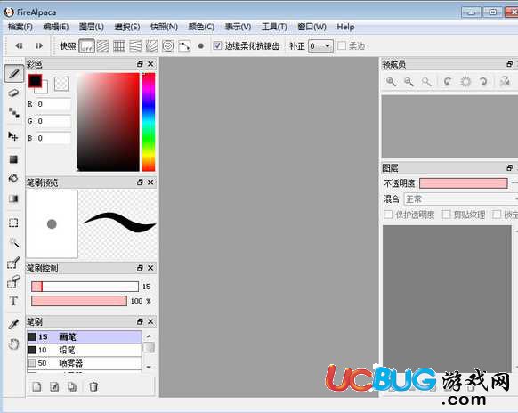518x413 pixels.
Task: Open the View (V) menu
Action: (238, 27)
